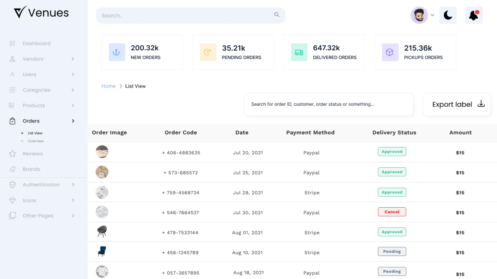Image resolution: width=497 pixels, height=279 pixels.
Task: Click the Pending Orders clock icon
Action: tap(208, 52)
